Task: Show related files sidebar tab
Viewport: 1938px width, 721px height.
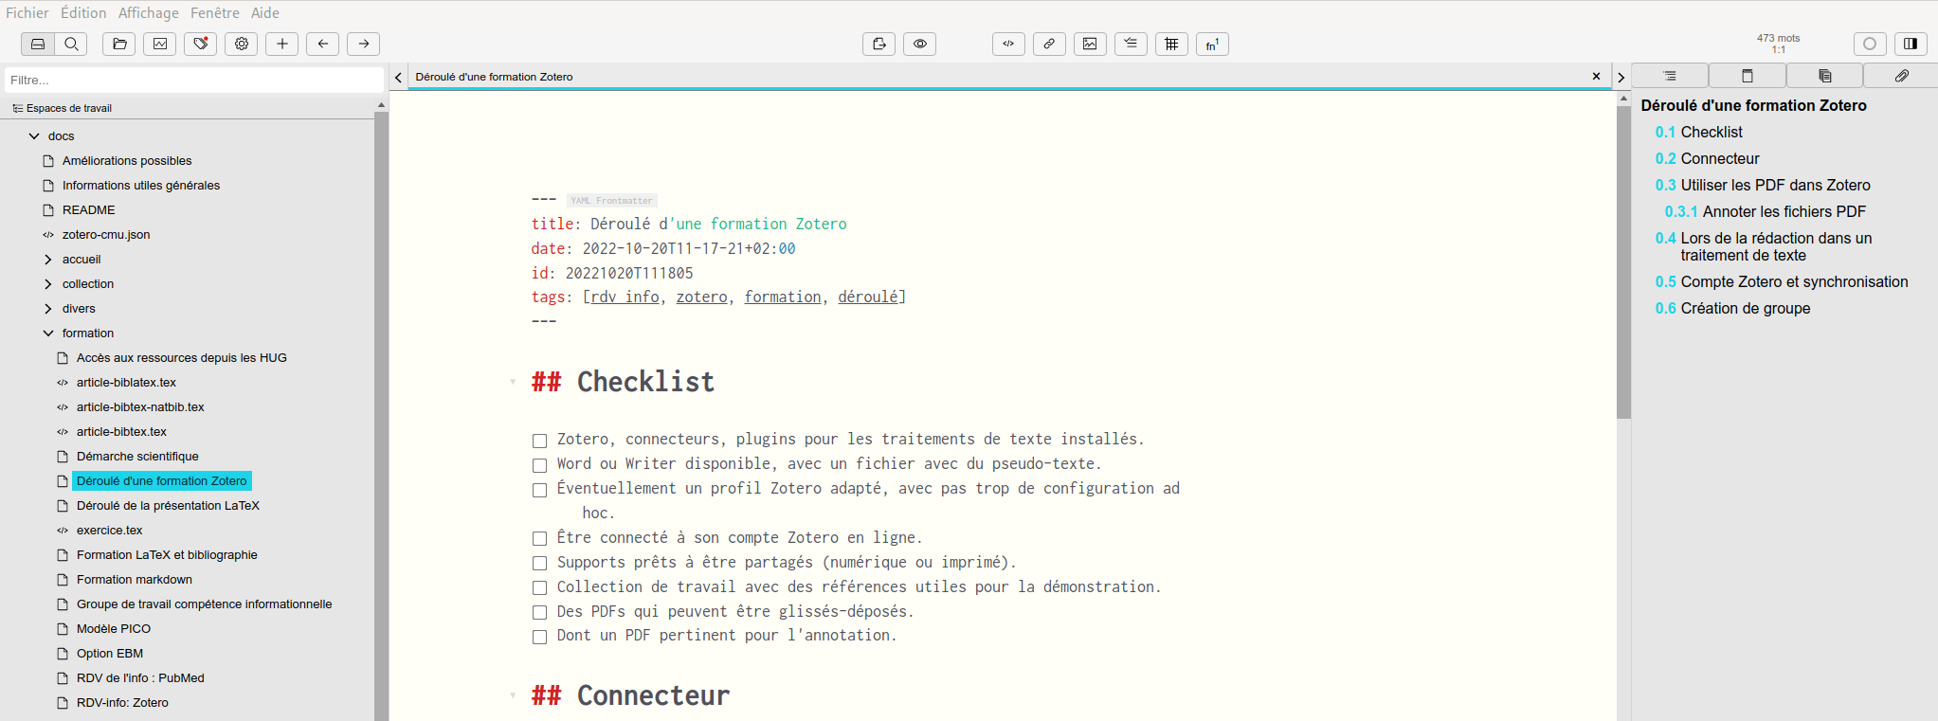Action: (x=1824, y=76)
